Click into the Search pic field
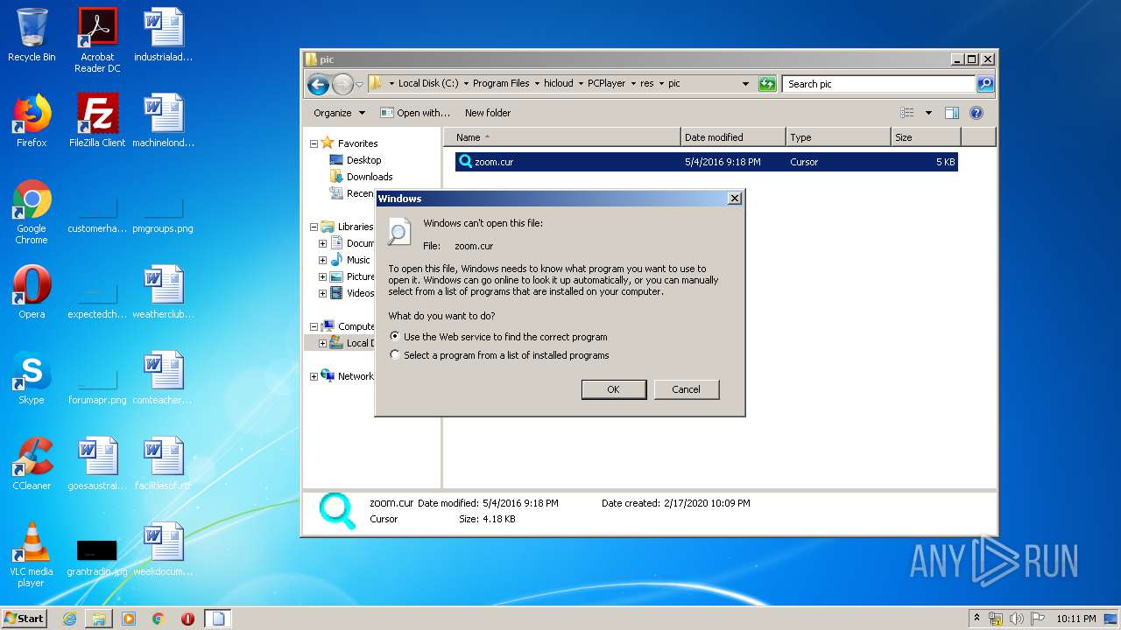The height and width of the screenshot is (630, 1121). click(x=878, y=84)
